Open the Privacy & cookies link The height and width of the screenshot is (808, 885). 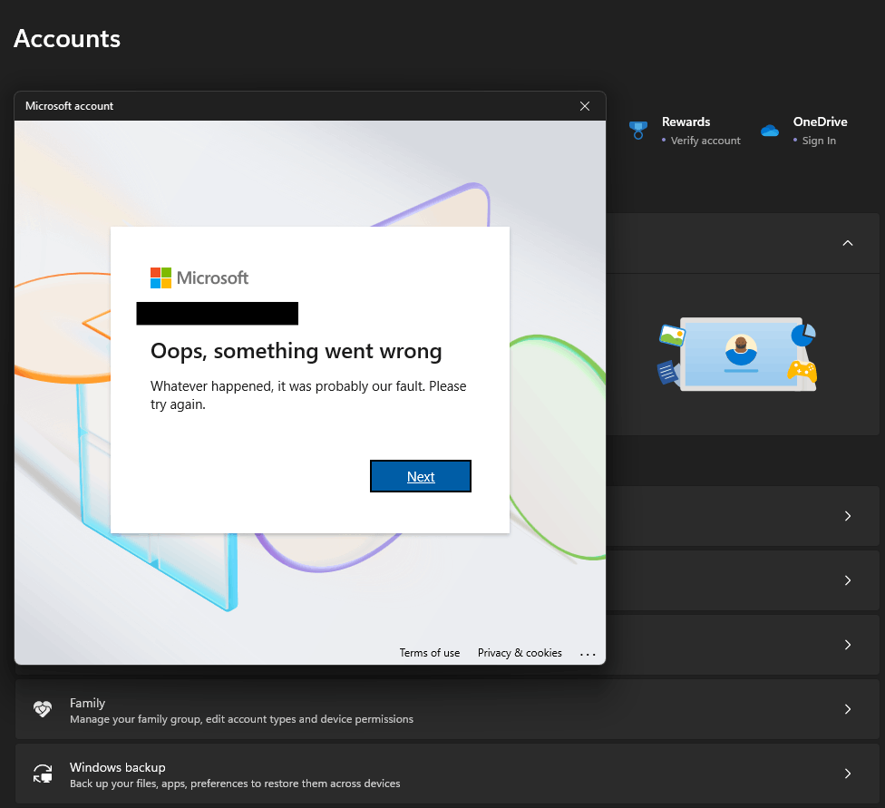[520, 653]
